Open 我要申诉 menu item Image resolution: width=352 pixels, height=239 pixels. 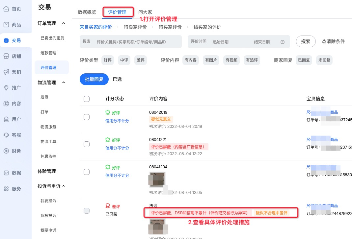pyautogui.click(x=48, y=230)
